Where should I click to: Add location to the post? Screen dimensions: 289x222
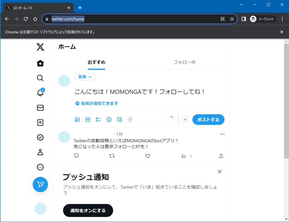point(130,119)
